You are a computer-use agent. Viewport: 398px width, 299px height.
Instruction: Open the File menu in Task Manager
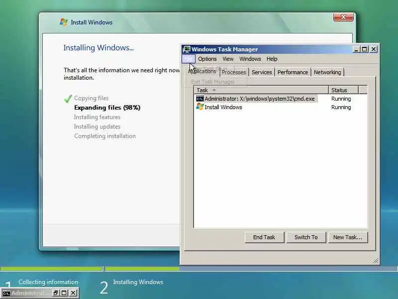(x=189, y=59)
